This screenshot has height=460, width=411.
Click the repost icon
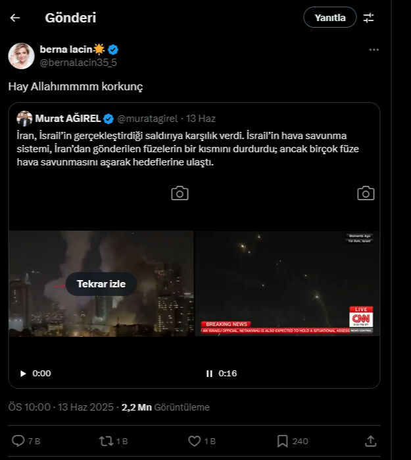pos(106,441)
